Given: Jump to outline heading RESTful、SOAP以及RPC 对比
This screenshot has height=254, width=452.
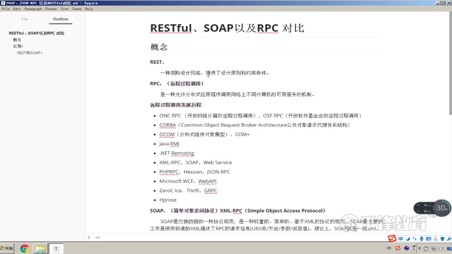Looking at the screenshot, I should pyautogui.click(x=36, y=33).
